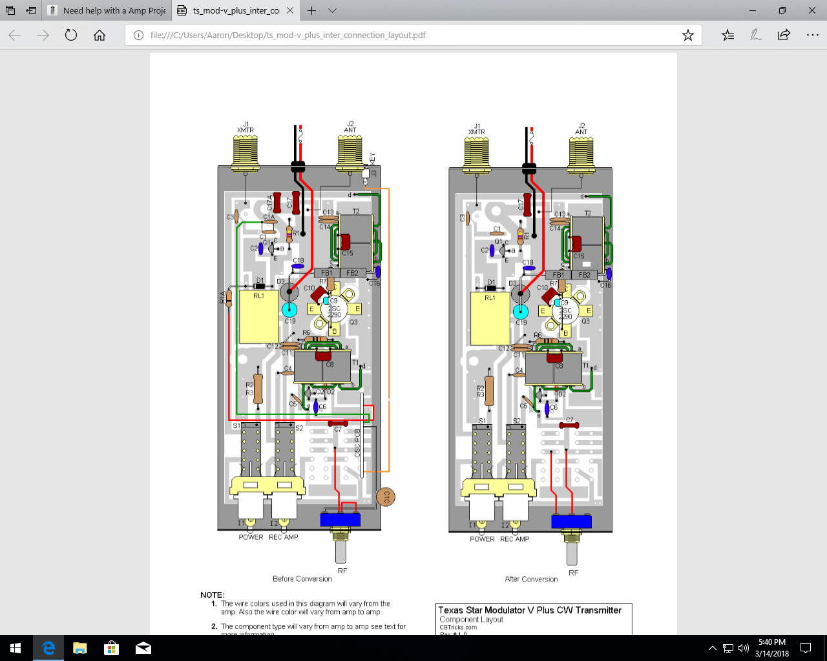Refresh the PDF document page
This screenshot has height=661, width=827.
pos(70,35)
